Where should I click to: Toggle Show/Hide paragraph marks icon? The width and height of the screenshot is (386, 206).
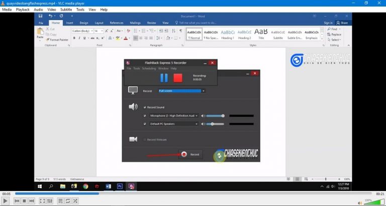[181, 31]
